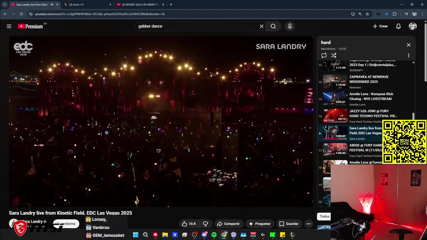427x240 pixels.
Task: Toggle playlist loop
Action: coord(324,55)
